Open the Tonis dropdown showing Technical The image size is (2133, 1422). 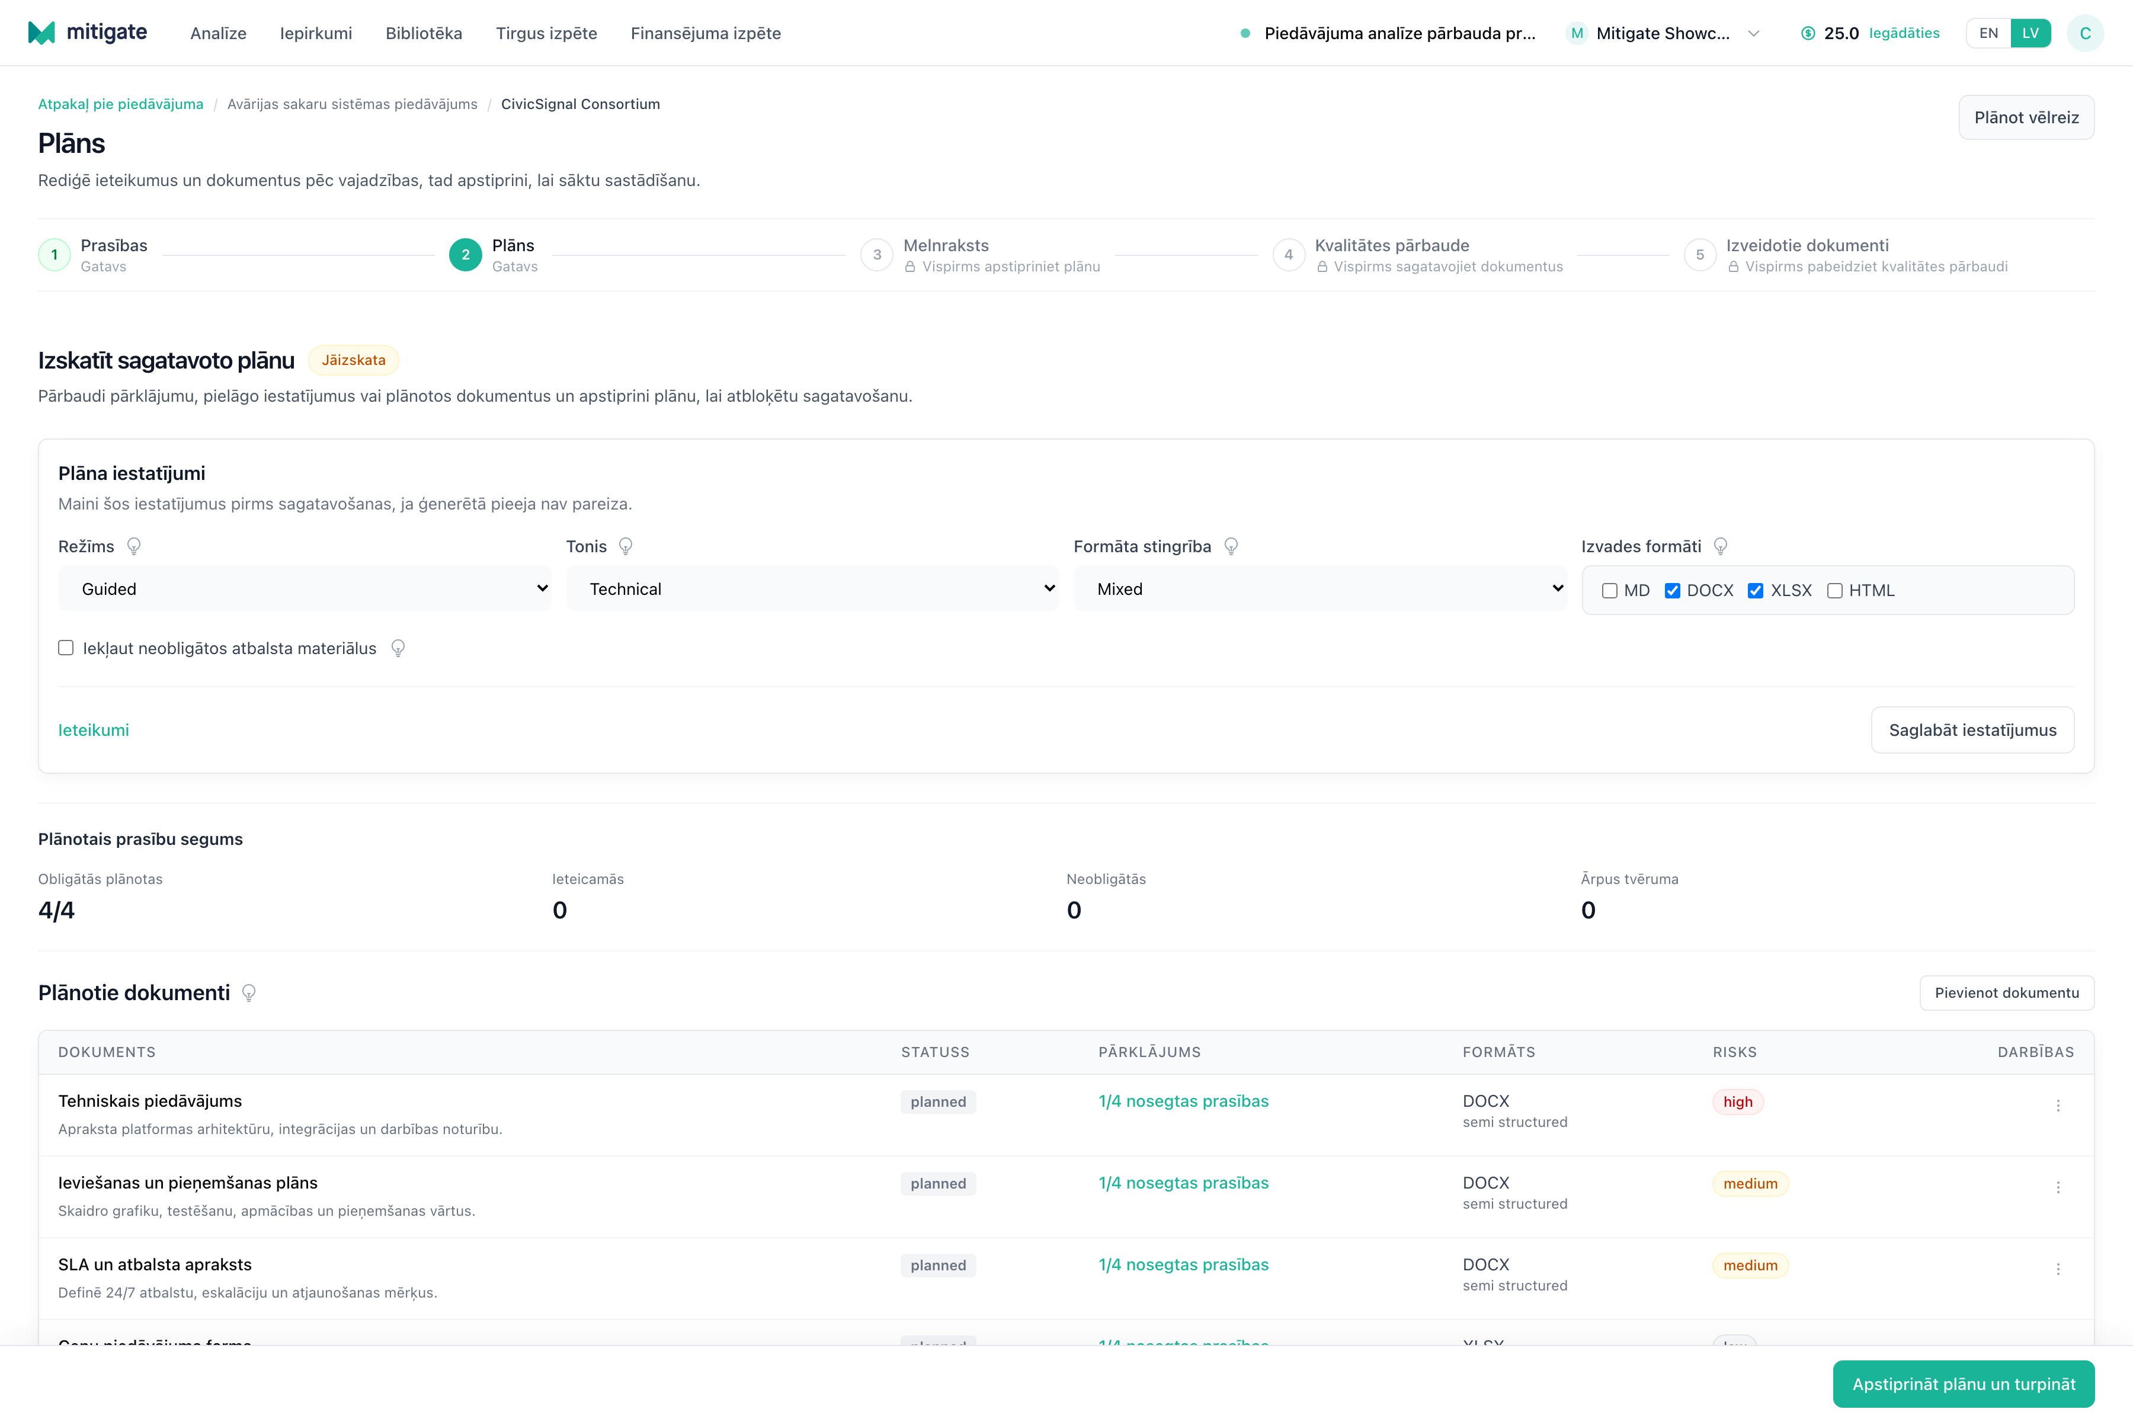click(x=812, y=588)
